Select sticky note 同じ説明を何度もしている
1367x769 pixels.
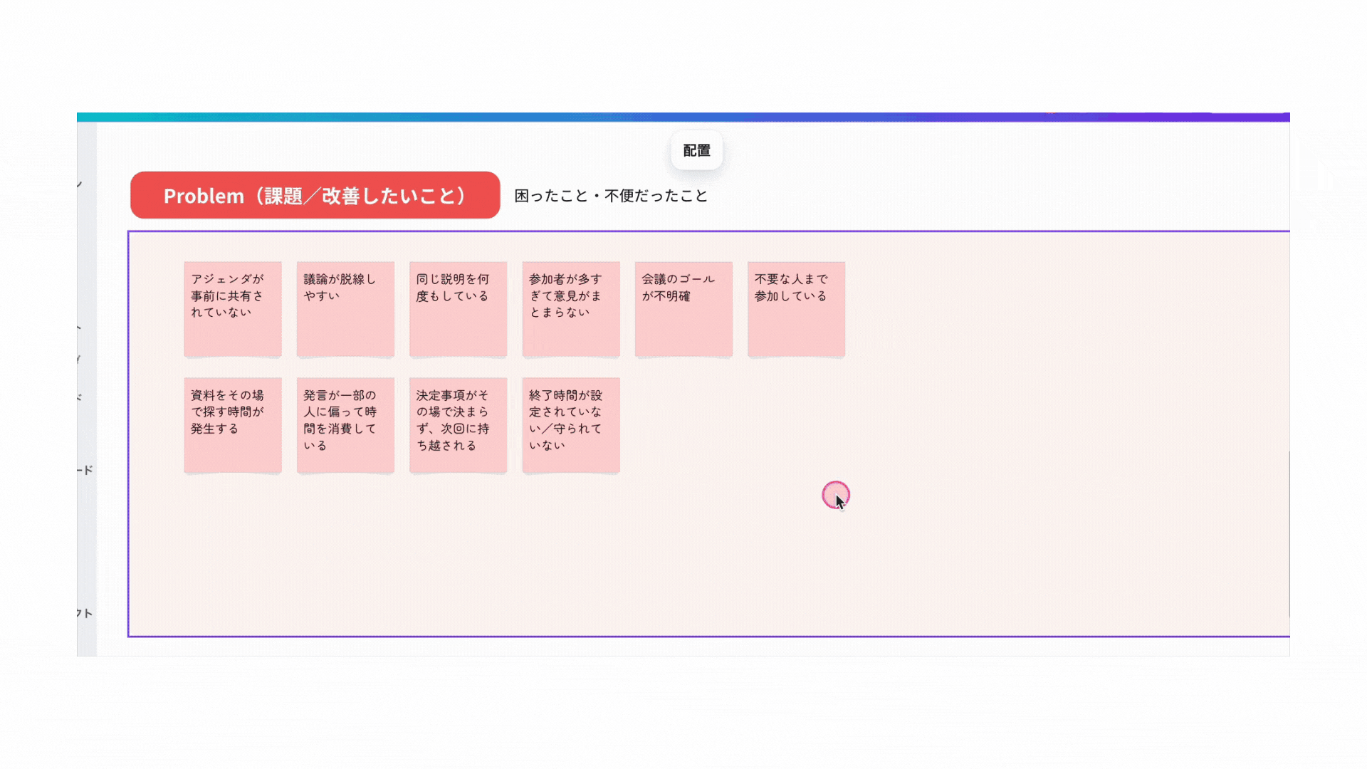point(458,308)
